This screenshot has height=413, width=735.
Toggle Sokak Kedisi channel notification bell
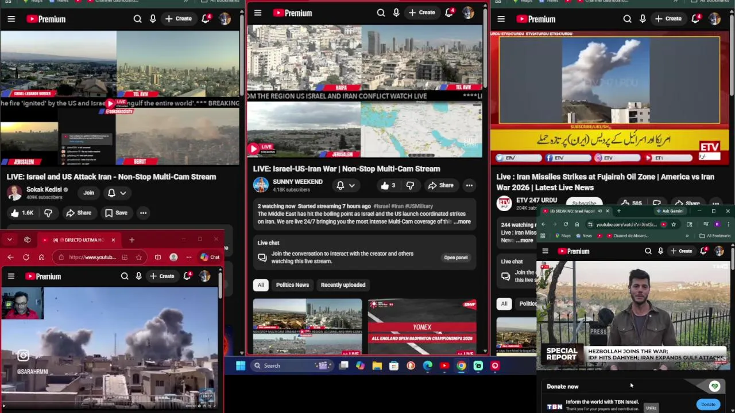pyautogui.click(x=111, y=193)
